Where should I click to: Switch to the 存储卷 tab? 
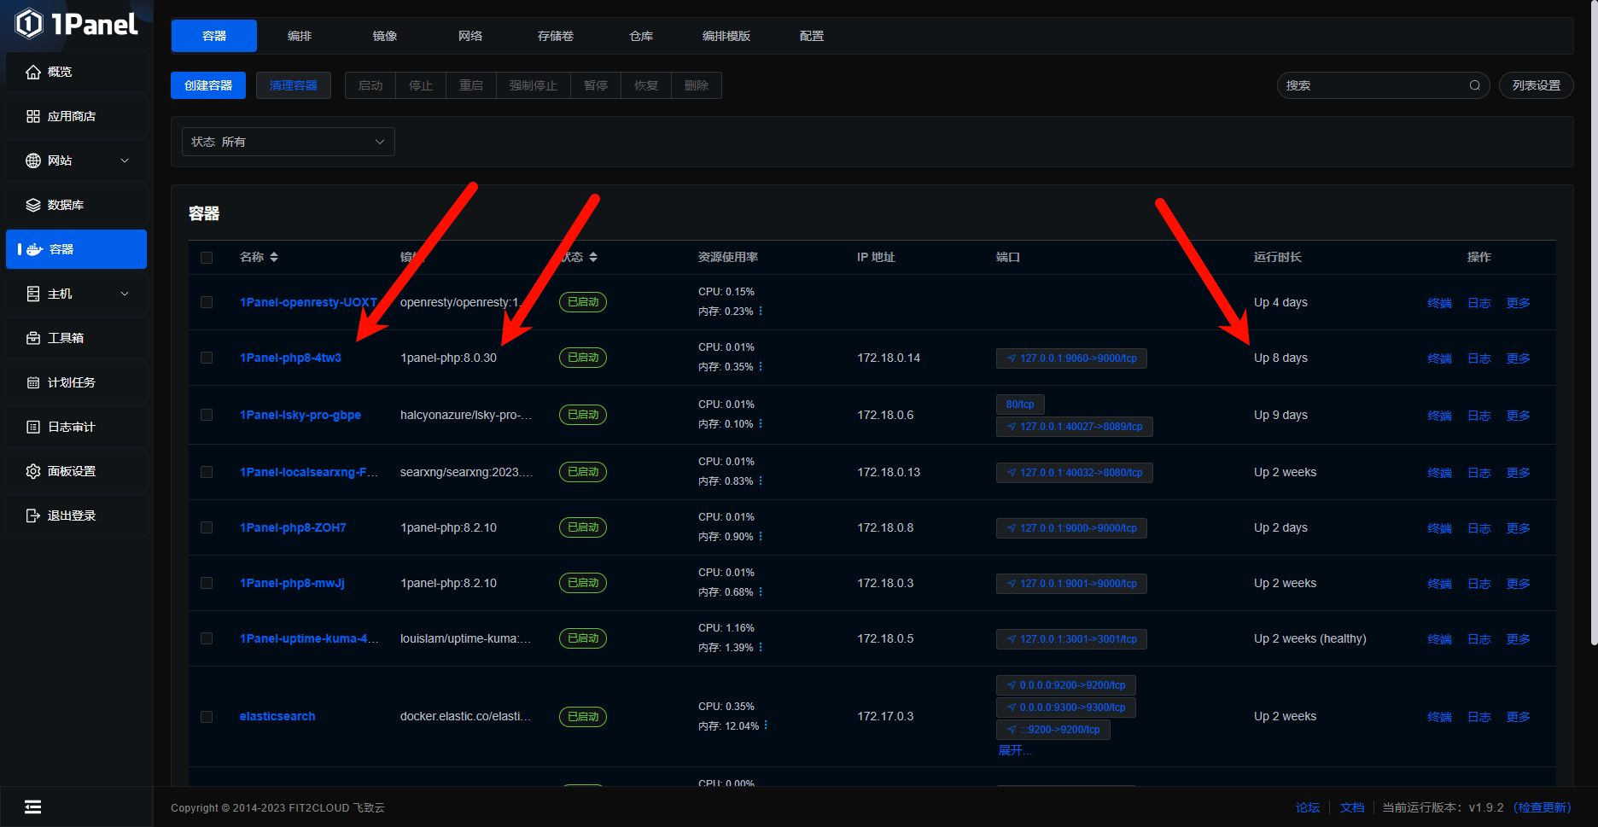click(x=556, y=36)
